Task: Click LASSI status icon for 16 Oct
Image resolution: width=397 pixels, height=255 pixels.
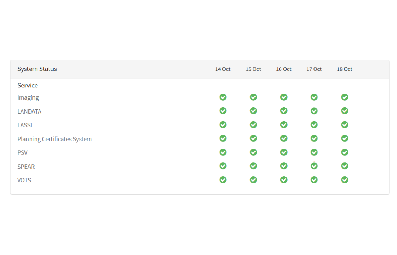Action: coord(284,124)
